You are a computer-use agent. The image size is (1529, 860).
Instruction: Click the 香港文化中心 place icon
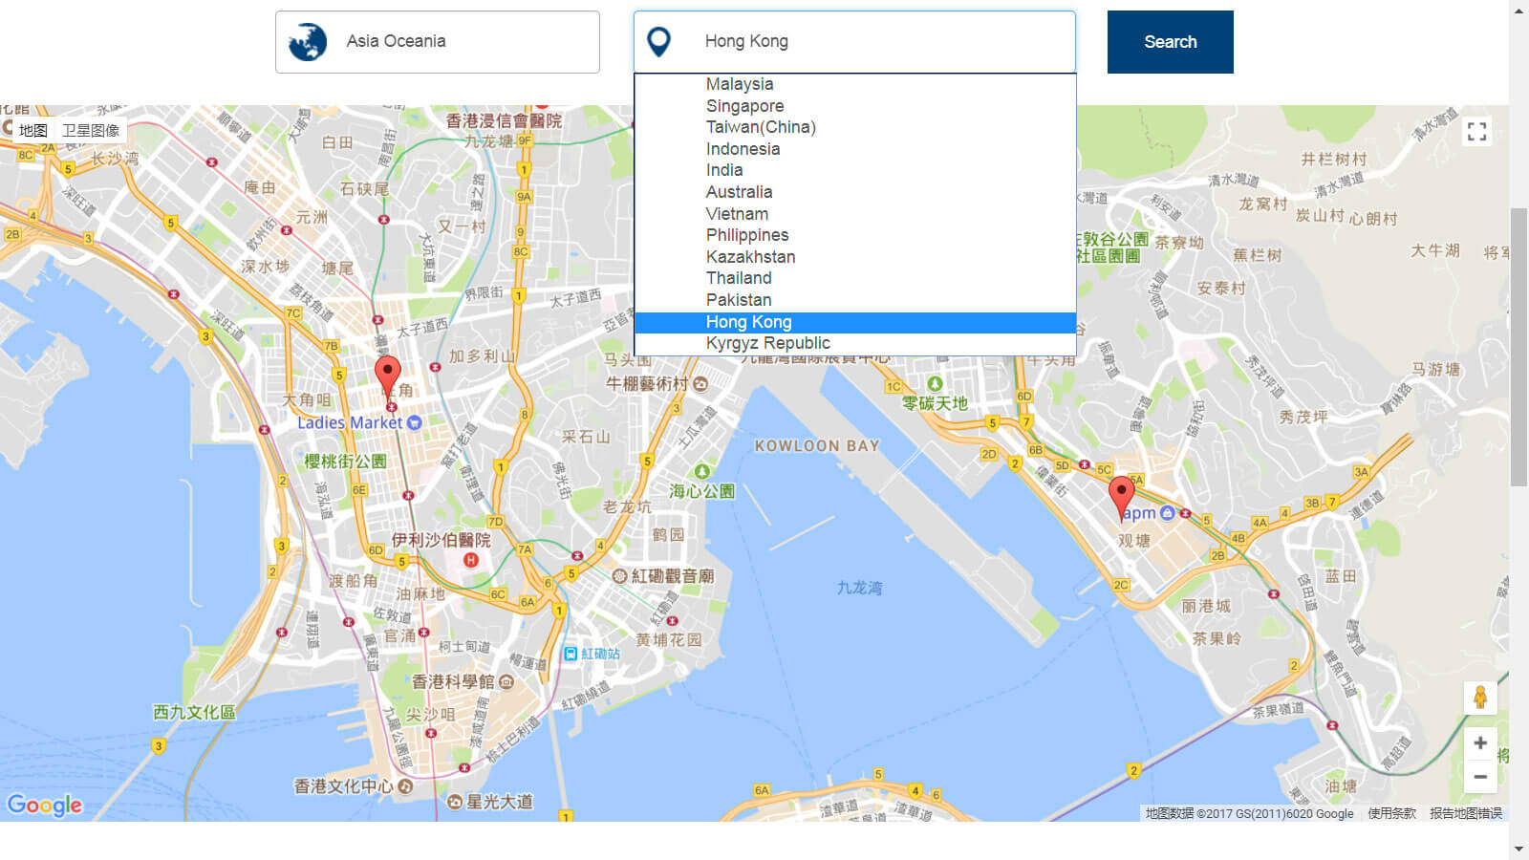click(x=405, y=786)
